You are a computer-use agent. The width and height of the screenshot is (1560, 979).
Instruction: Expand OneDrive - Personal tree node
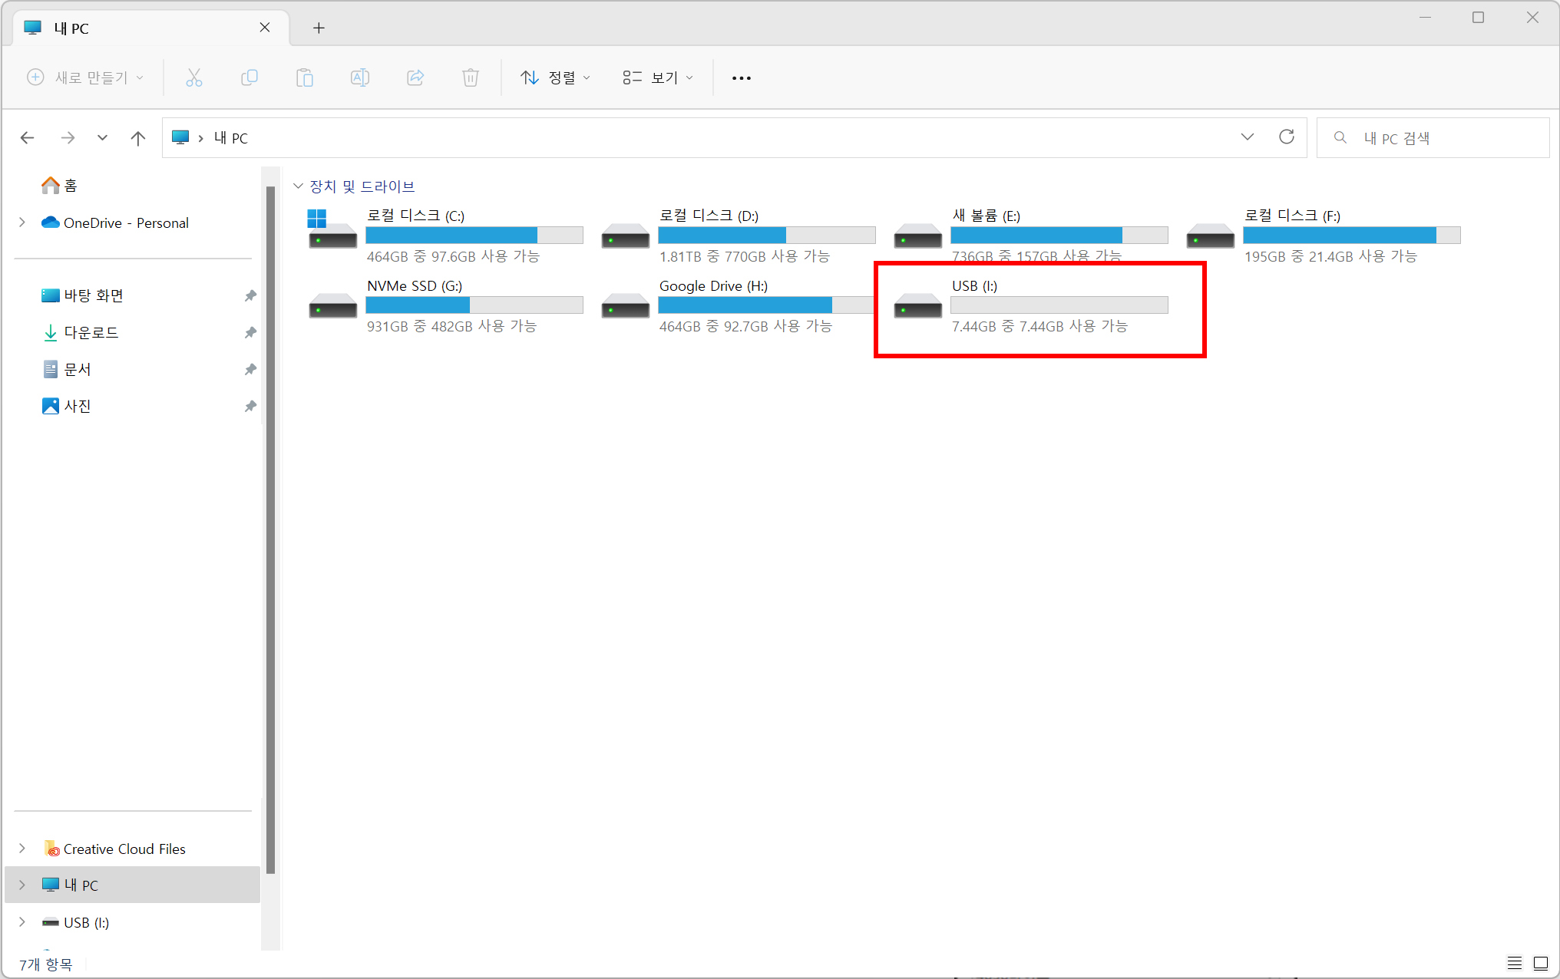click(22, 222)
